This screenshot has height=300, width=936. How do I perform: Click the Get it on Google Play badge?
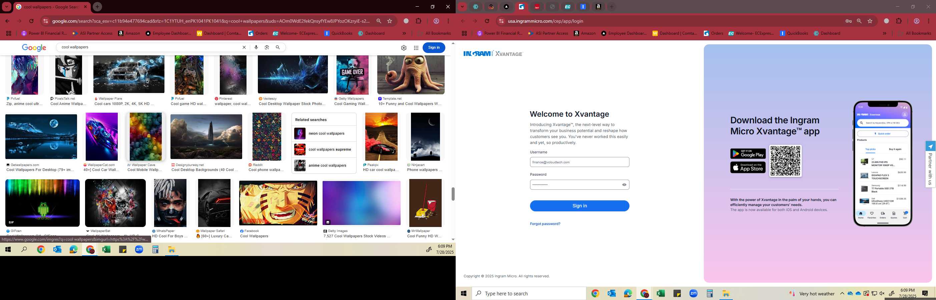point(748,154)
